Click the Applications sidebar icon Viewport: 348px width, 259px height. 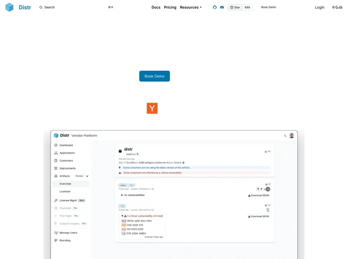coord(56,153)
